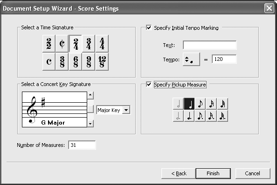The image size is (277, 185).
Task: Click key signature scroll up arrow
Action: click(x=90, y=95)
